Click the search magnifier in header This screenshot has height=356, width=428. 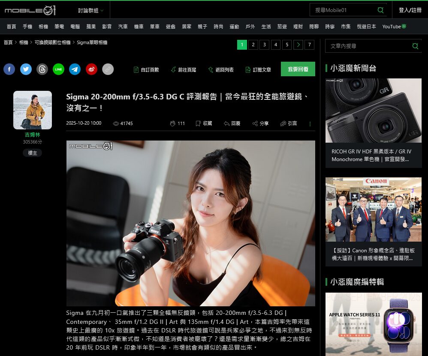click(x=380, y=10)
